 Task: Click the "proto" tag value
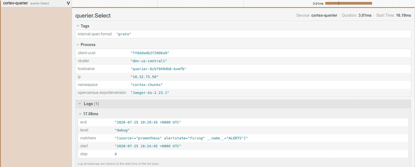124,35
